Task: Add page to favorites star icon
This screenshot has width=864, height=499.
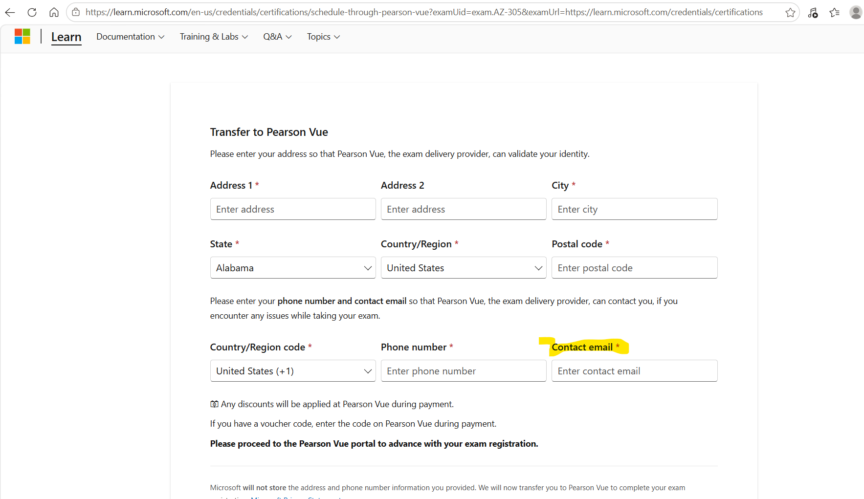Action: (790, 12)
